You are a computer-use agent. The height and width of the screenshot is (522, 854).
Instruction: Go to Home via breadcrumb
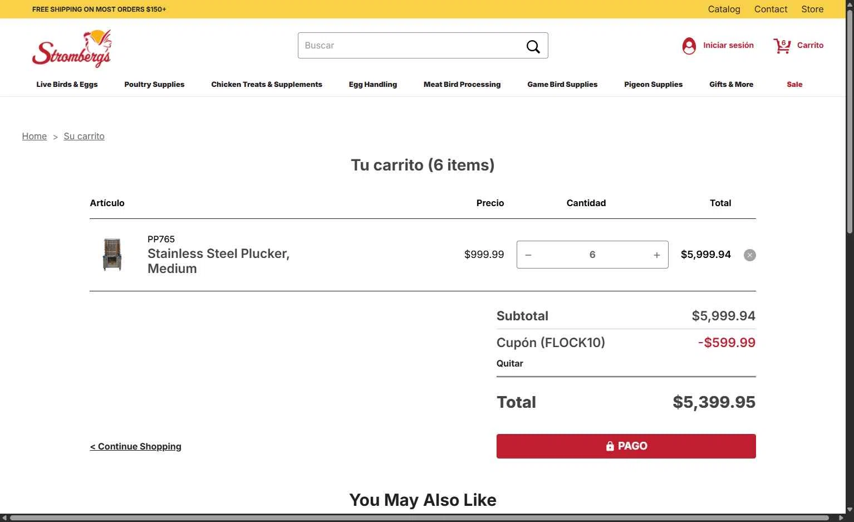click(x=35, y=136)
